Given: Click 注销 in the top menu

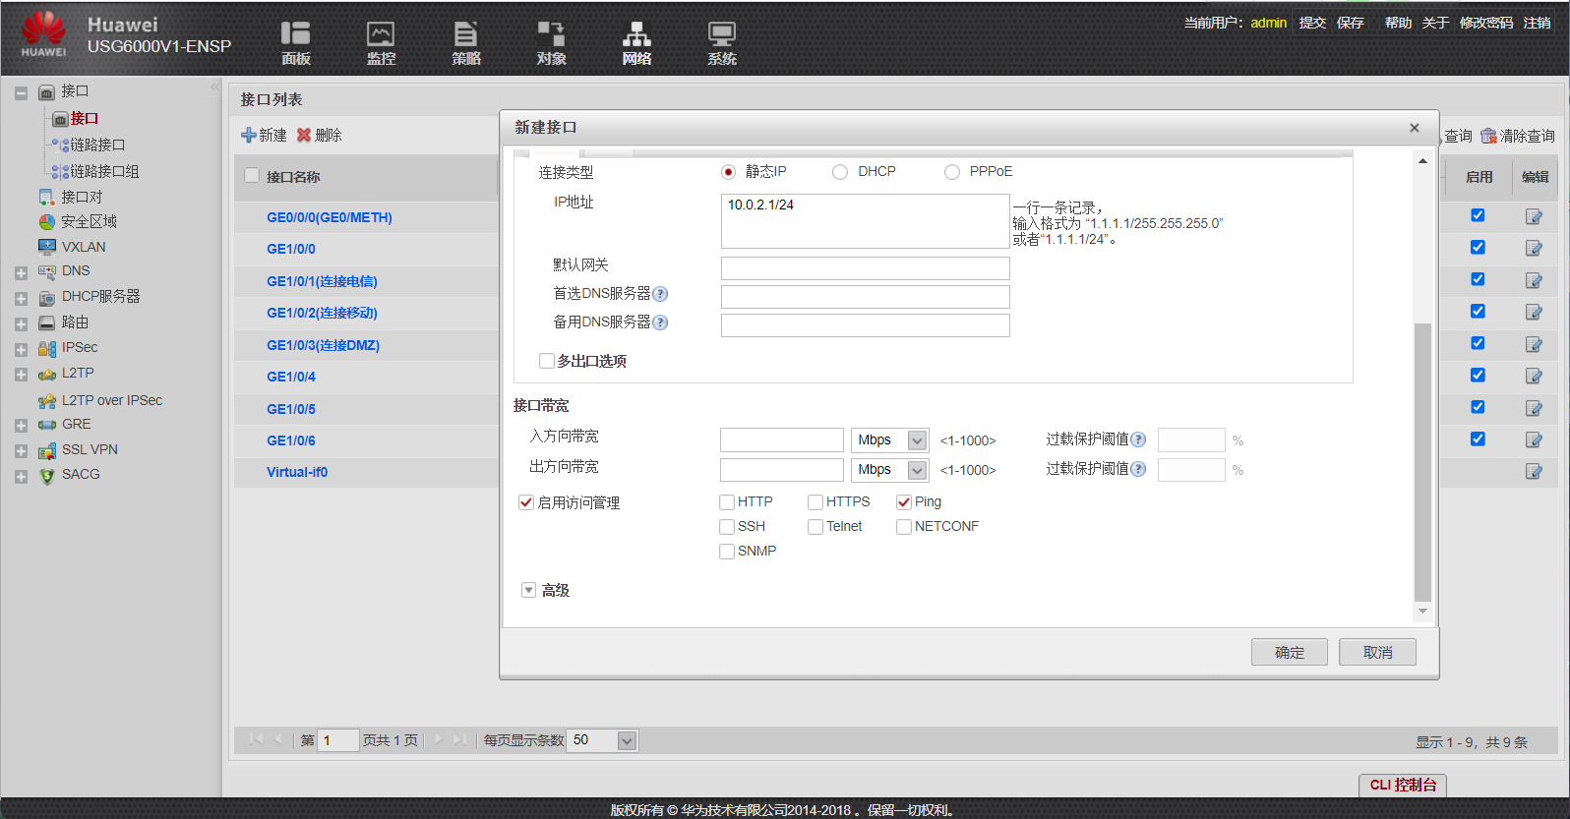Looking at the screenshot, I should tap(1537, 23).
